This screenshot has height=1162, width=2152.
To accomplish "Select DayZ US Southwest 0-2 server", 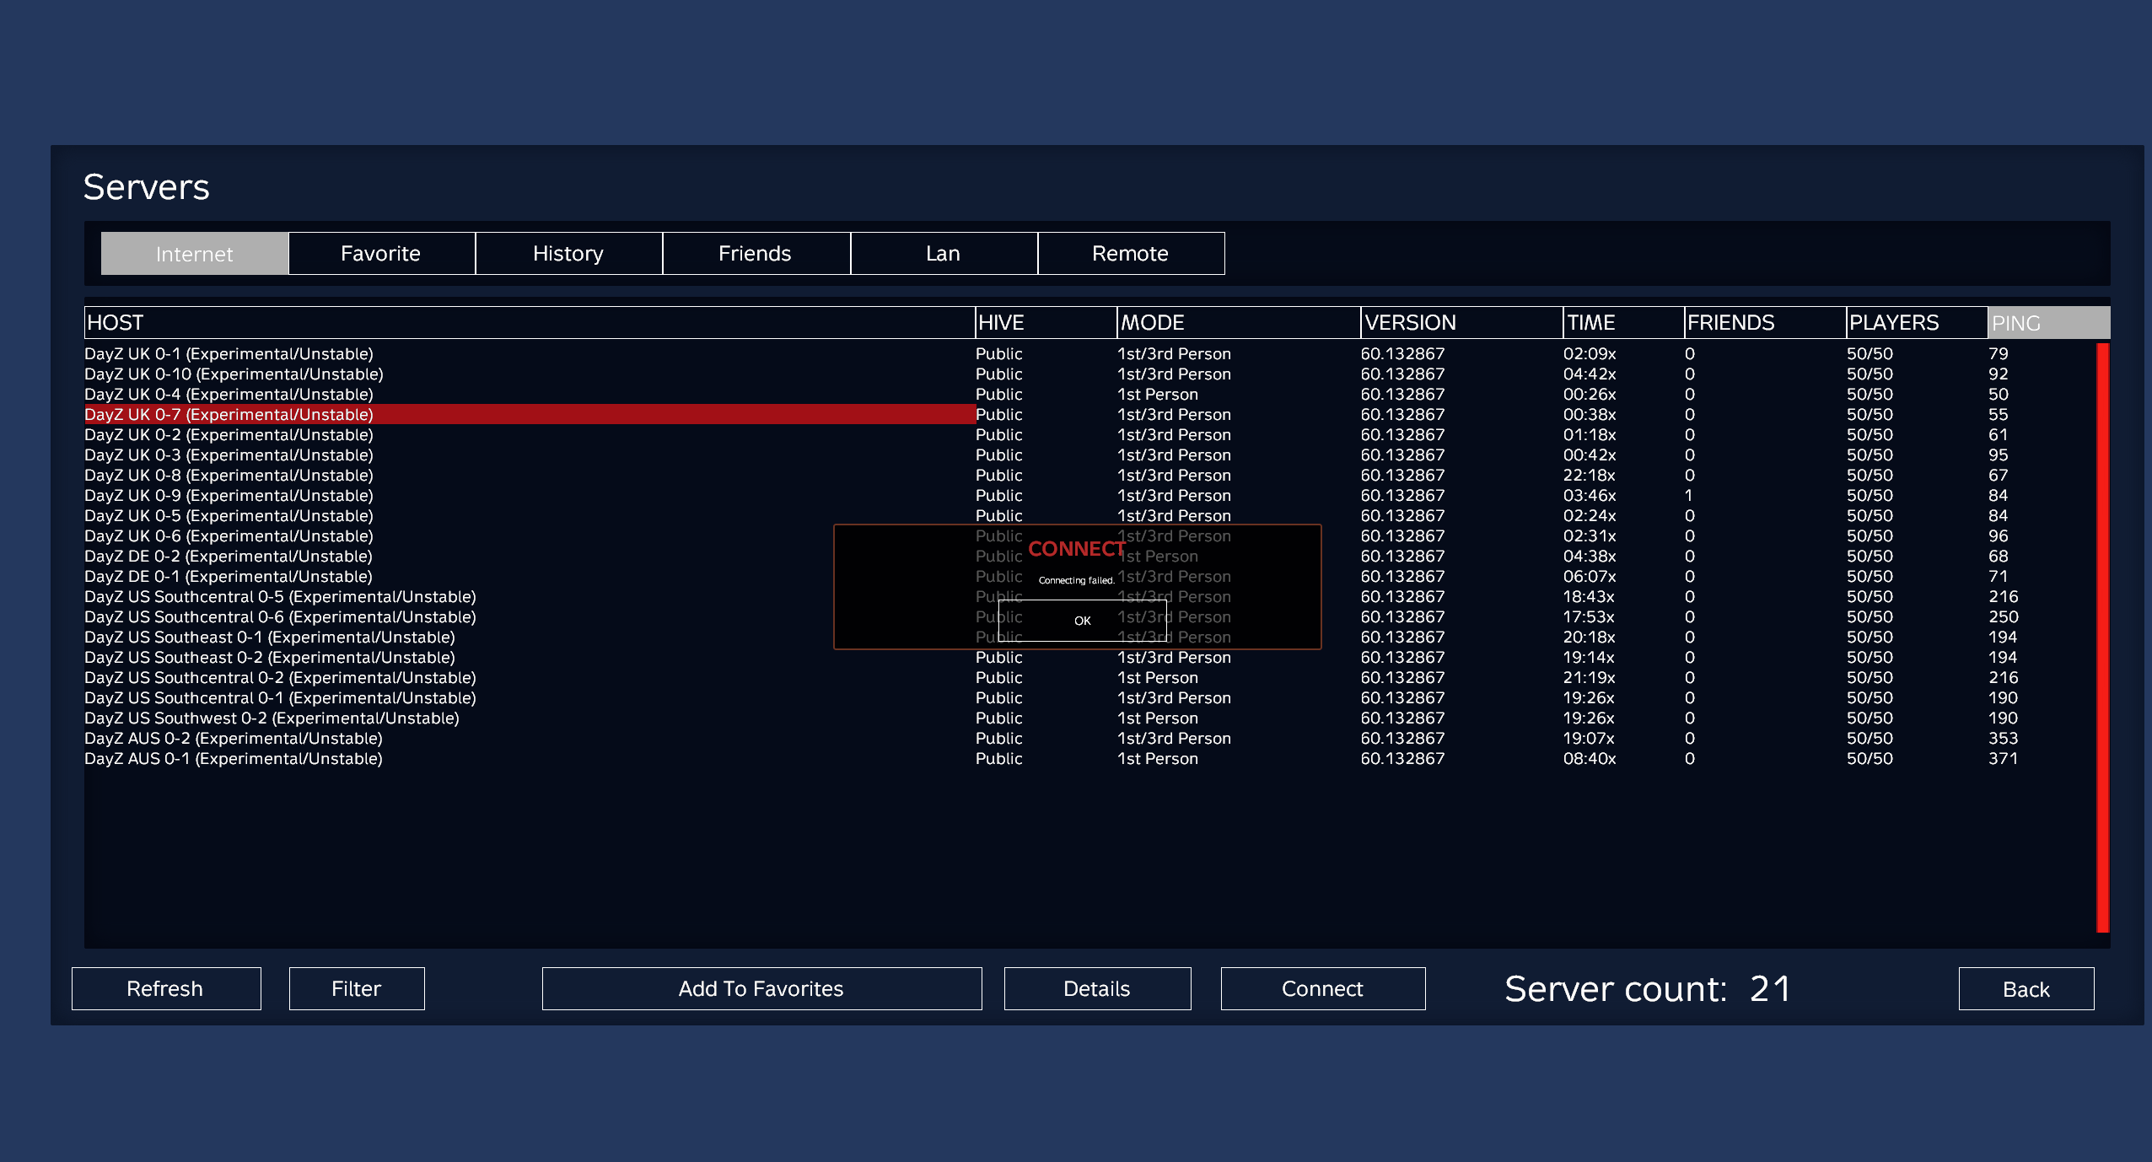I will coord(1088,718).
